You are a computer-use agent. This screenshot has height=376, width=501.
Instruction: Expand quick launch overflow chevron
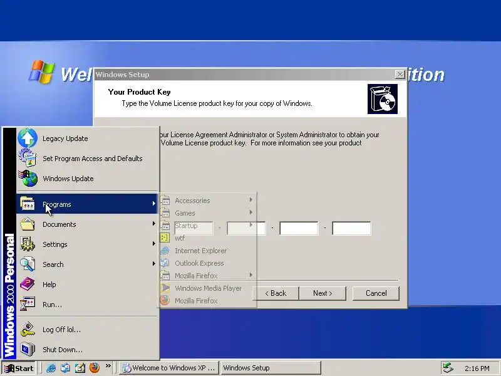click(x=108, y=366)
